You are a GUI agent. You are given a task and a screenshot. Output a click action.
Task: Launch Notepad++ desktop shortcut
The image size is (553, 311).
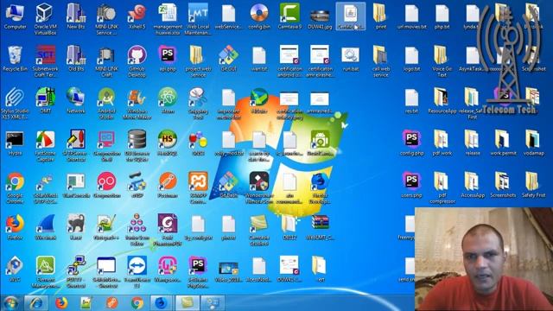click(x=106, y=227)
